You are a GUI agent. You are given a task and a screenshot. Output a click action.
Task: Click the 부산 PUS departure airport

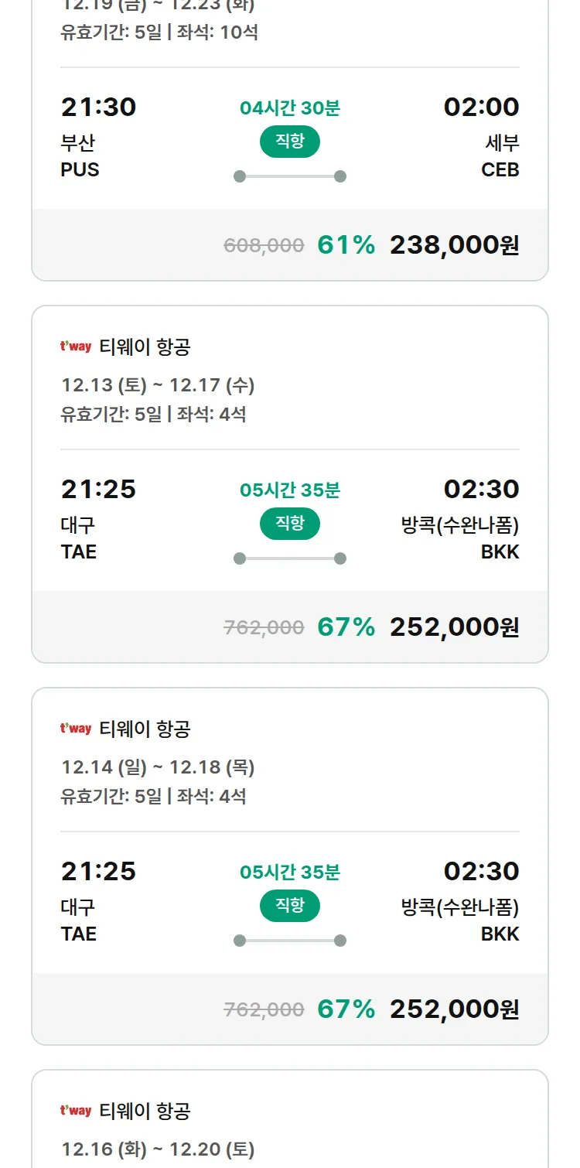click(x=80, y=156)
